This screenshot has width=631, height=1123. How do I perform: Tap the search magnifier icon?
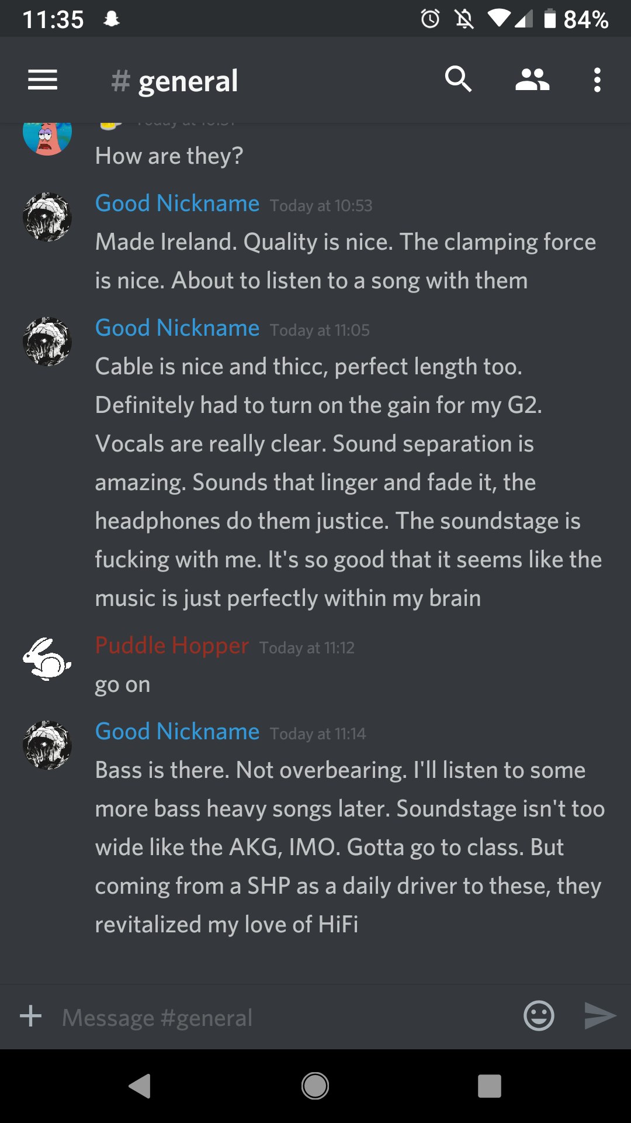point(458,80)
